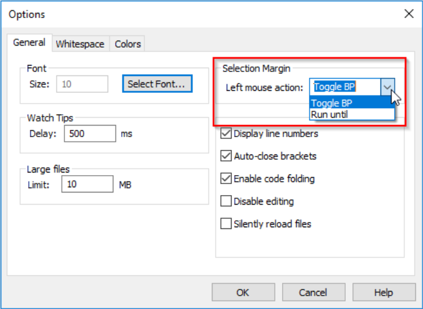Image resolution: width=423 pixels, height=309 pixels.
Task: Disable Auto-close brackets checkbox
Action: click(x=226, y=156)
